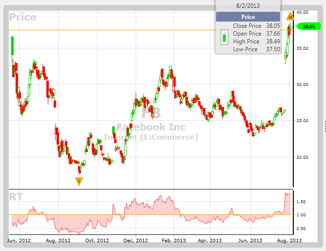Screen dimensions: 326x251
Task: Click the orange H high marker
Action: 291,16
